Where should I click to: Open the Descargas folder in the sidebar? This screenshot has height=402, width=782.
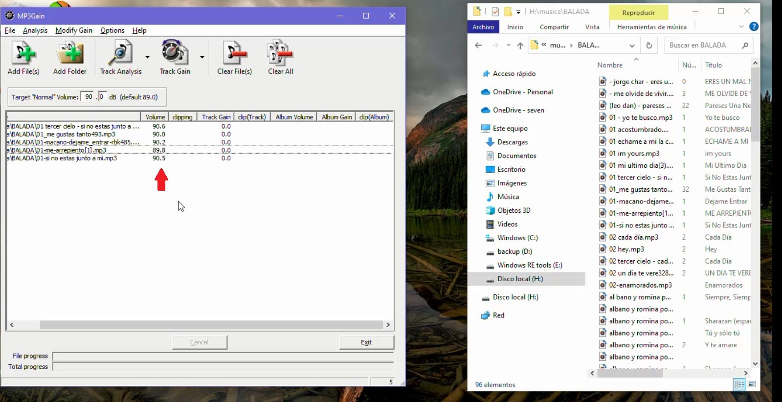pos(513,142)
